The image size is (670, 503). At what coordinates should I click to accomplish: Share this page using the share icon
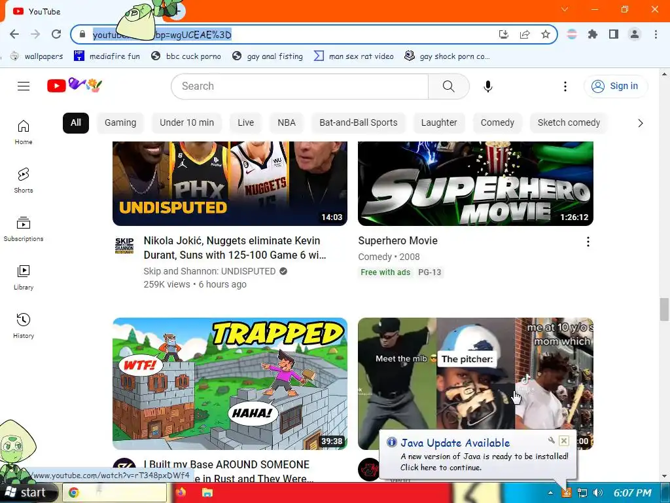click(x=525, y=34)
